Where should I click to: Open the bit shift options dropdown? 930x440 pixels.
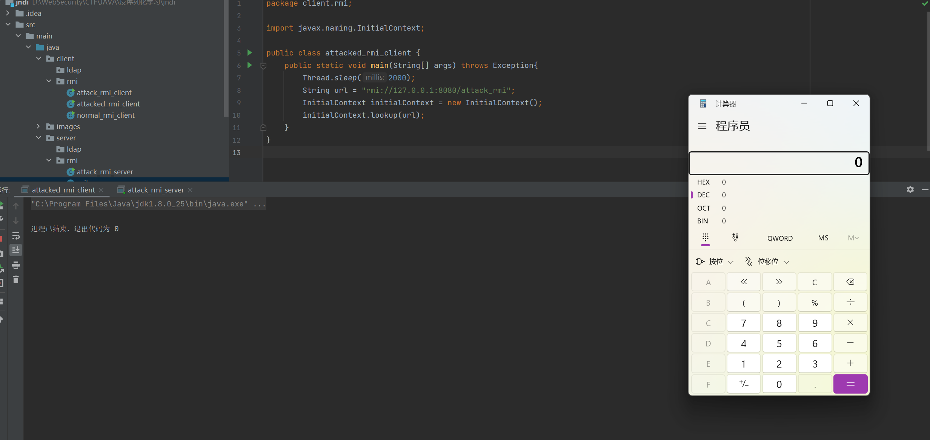(767, 262)
